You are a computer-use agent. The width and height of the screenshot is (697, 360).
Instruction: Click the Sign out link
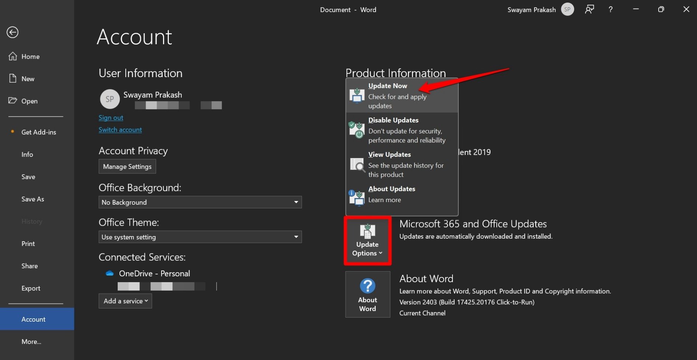(x=111, y=118)
